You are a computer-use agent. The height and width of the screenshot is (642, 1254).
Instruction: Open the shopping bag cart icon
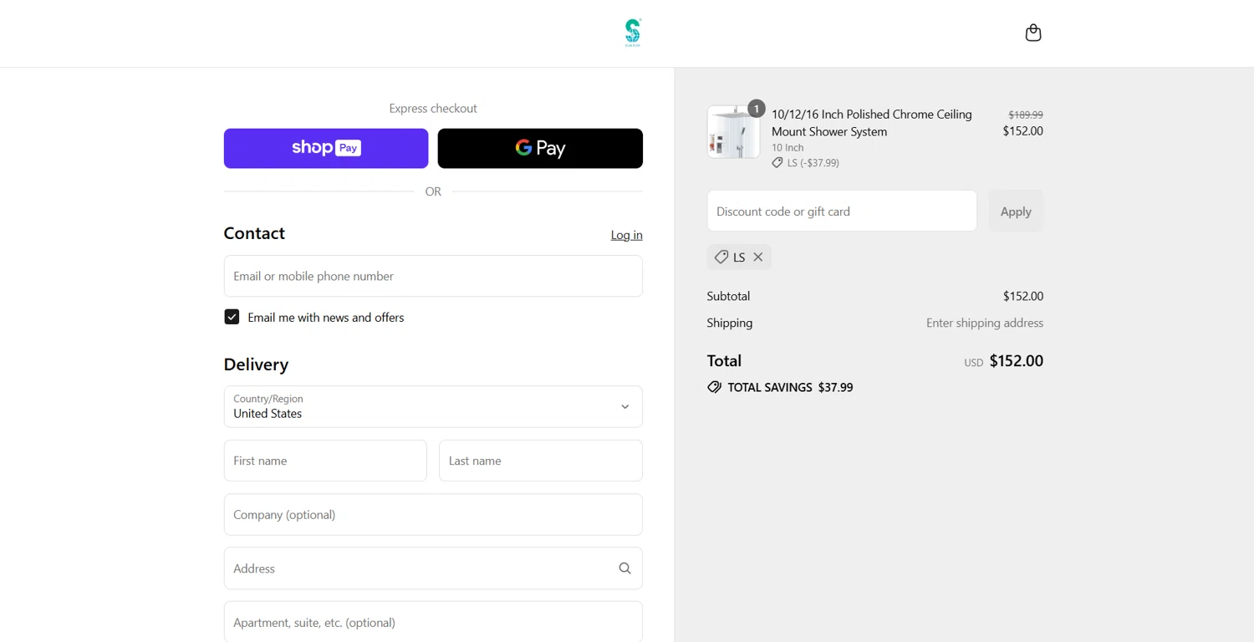pos(1033,33)
